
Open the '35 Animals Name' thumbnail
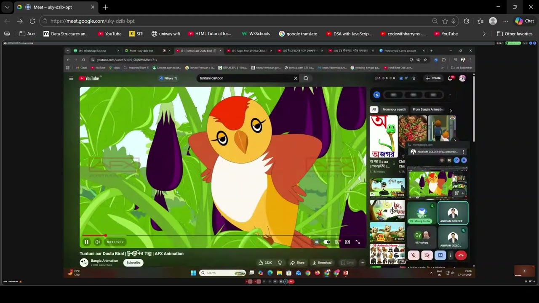tap(387, 254)
